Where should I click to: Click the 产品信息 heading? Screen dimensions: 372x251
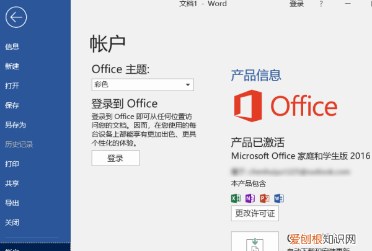click(256, 75)
